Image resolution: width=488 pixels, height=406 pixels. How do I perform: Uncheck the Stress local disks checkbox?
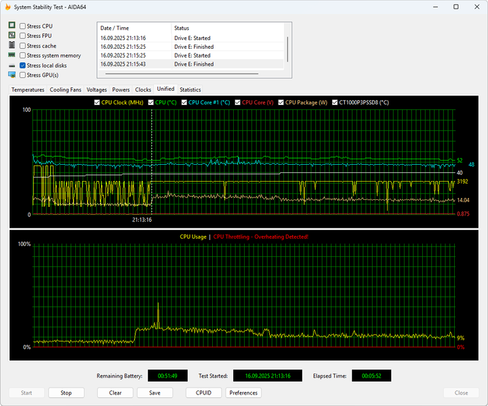point(22,65)
